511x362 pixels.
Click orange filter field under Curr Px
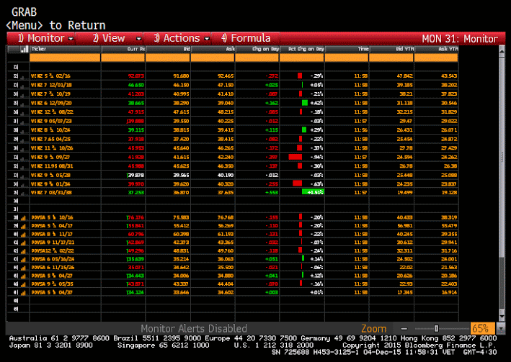(x=123, y=58)
